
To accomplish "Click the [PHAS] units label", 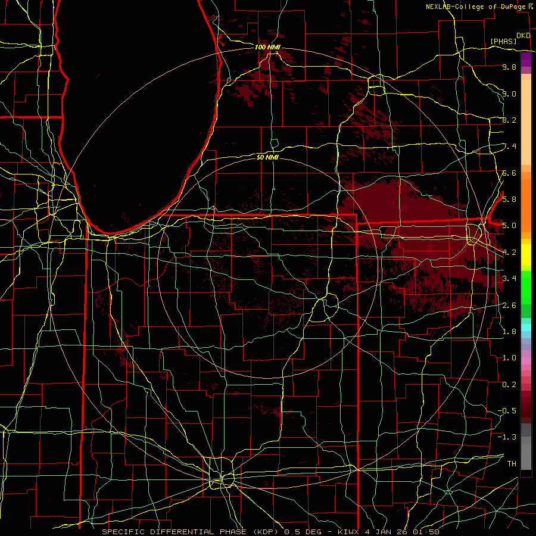I will [x=503, y=42].
